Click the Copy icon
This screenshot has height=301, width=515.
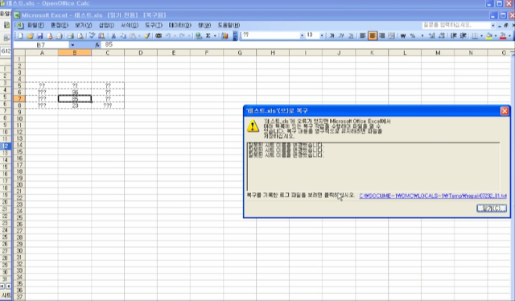click(123, 35)
